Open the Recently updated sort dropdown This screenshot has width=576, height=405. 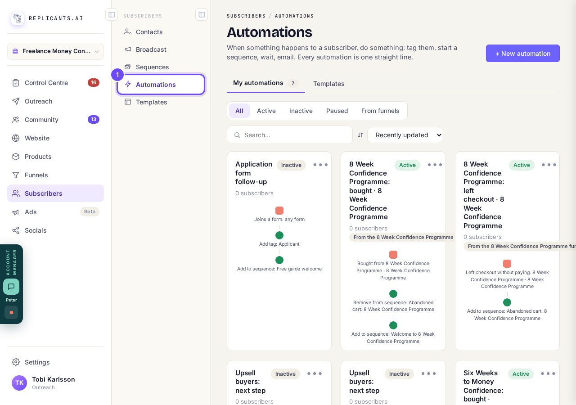coord(405,135)
